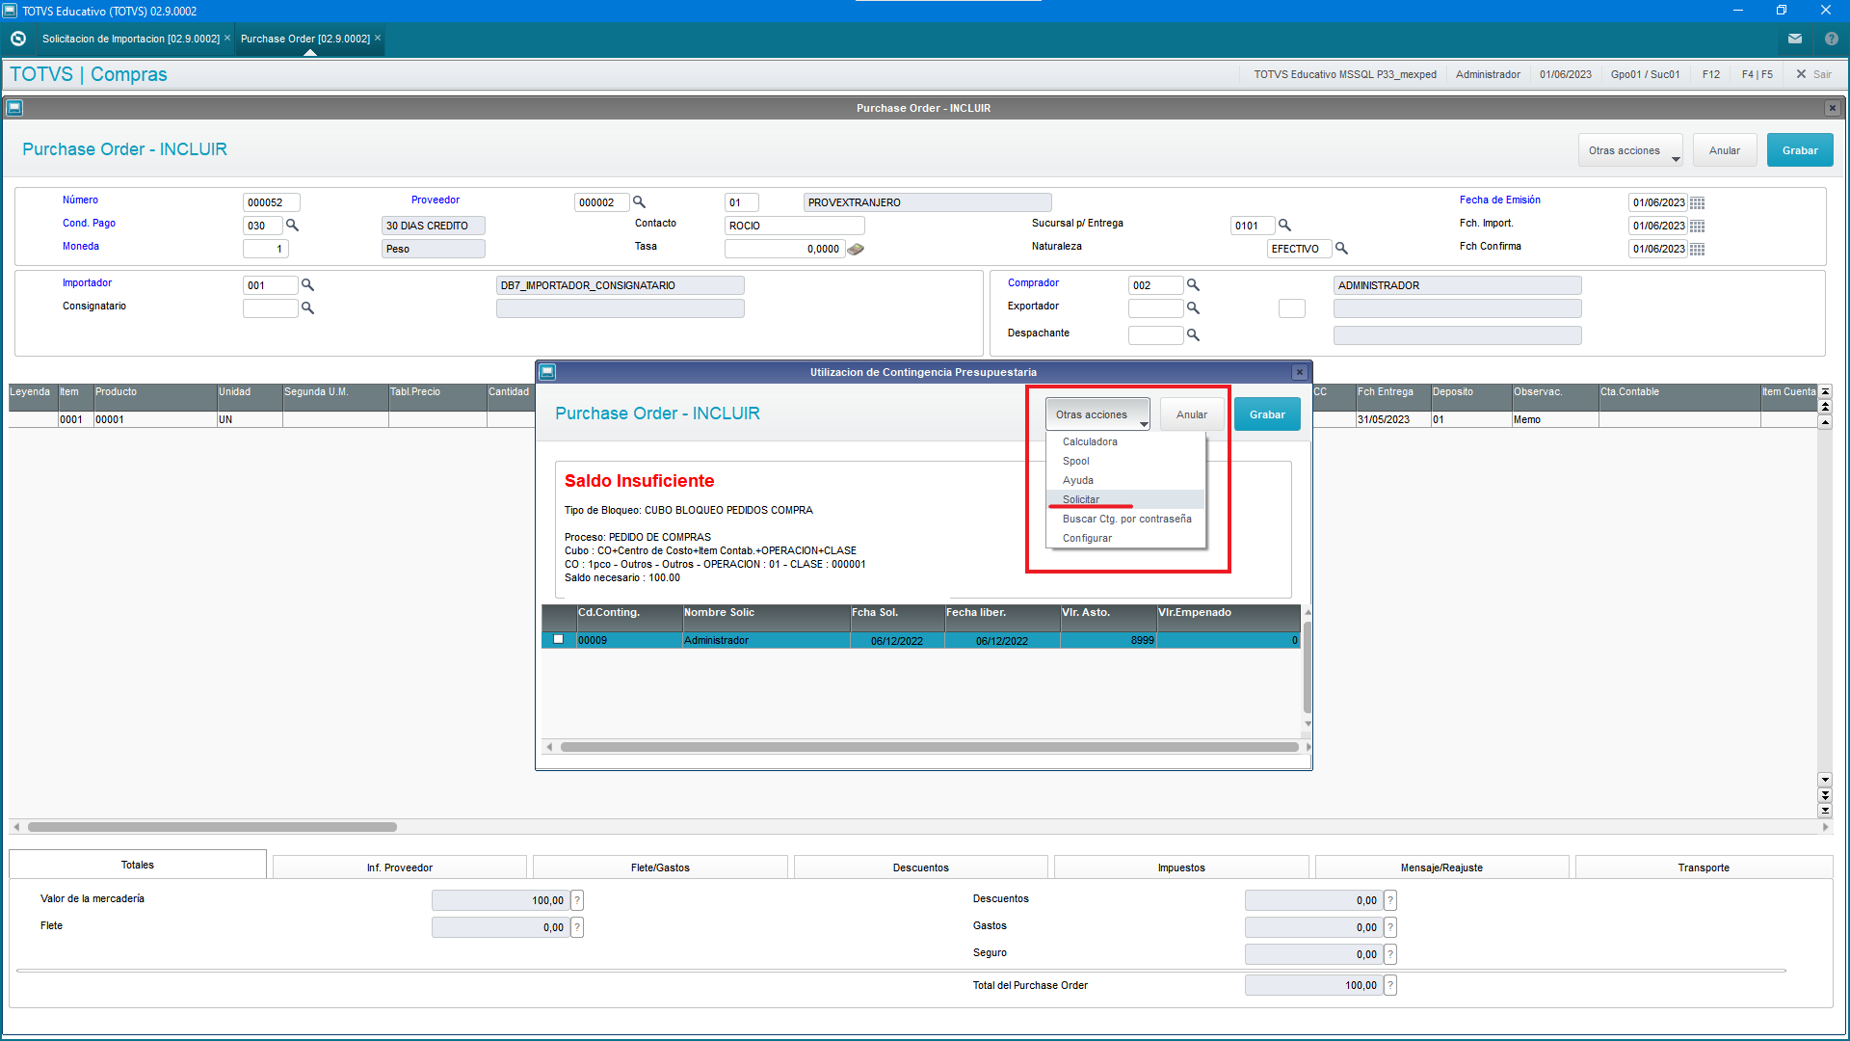The width and height of the screenshot is (1850, 1041).
Task: Open Fecha de Emisión calendar icon
Action: (x=1698, y=202)
